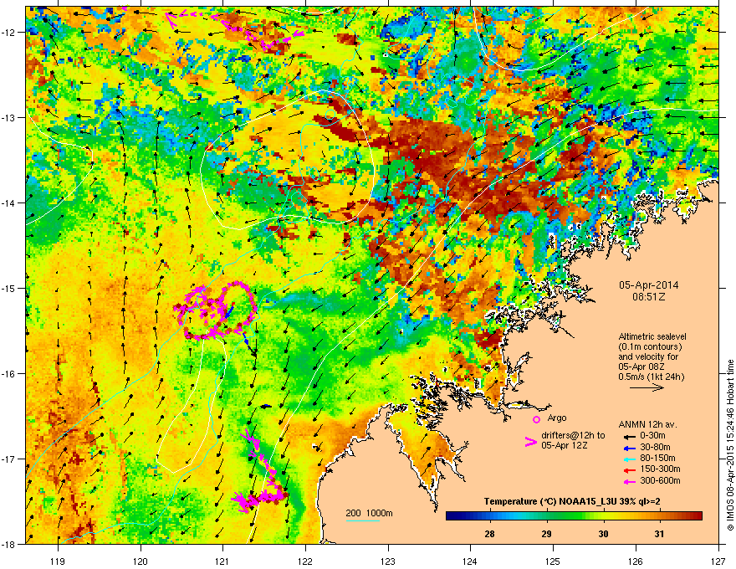Click the longitude axis label '121'

click(x=223, y=561)
